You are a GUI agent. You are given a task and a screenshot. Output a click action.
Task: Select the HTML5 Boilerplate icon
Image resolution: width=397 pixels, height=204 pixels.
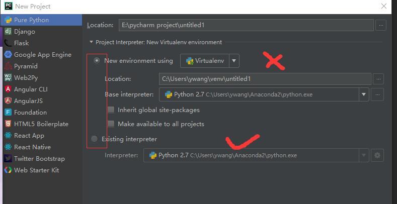(x=8, y=124)
